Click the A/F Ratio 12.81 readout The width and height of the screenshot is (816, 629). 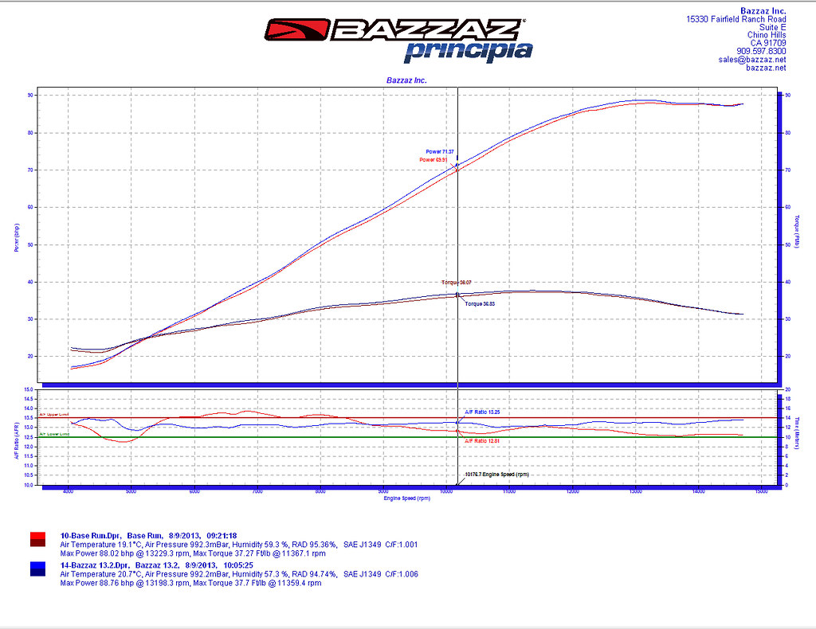coord(482,441)
